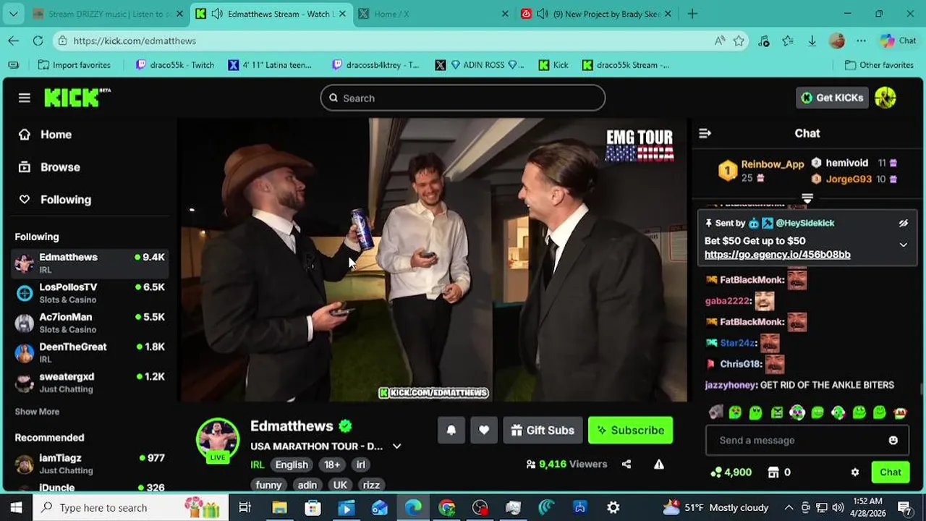Open the user avatar menu on Kick

(x=885, y=98)
